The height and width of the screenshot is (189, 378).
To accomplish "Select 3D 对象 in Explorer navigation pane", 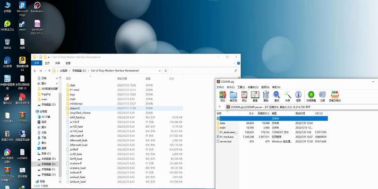I will click(x=44, y=117).
